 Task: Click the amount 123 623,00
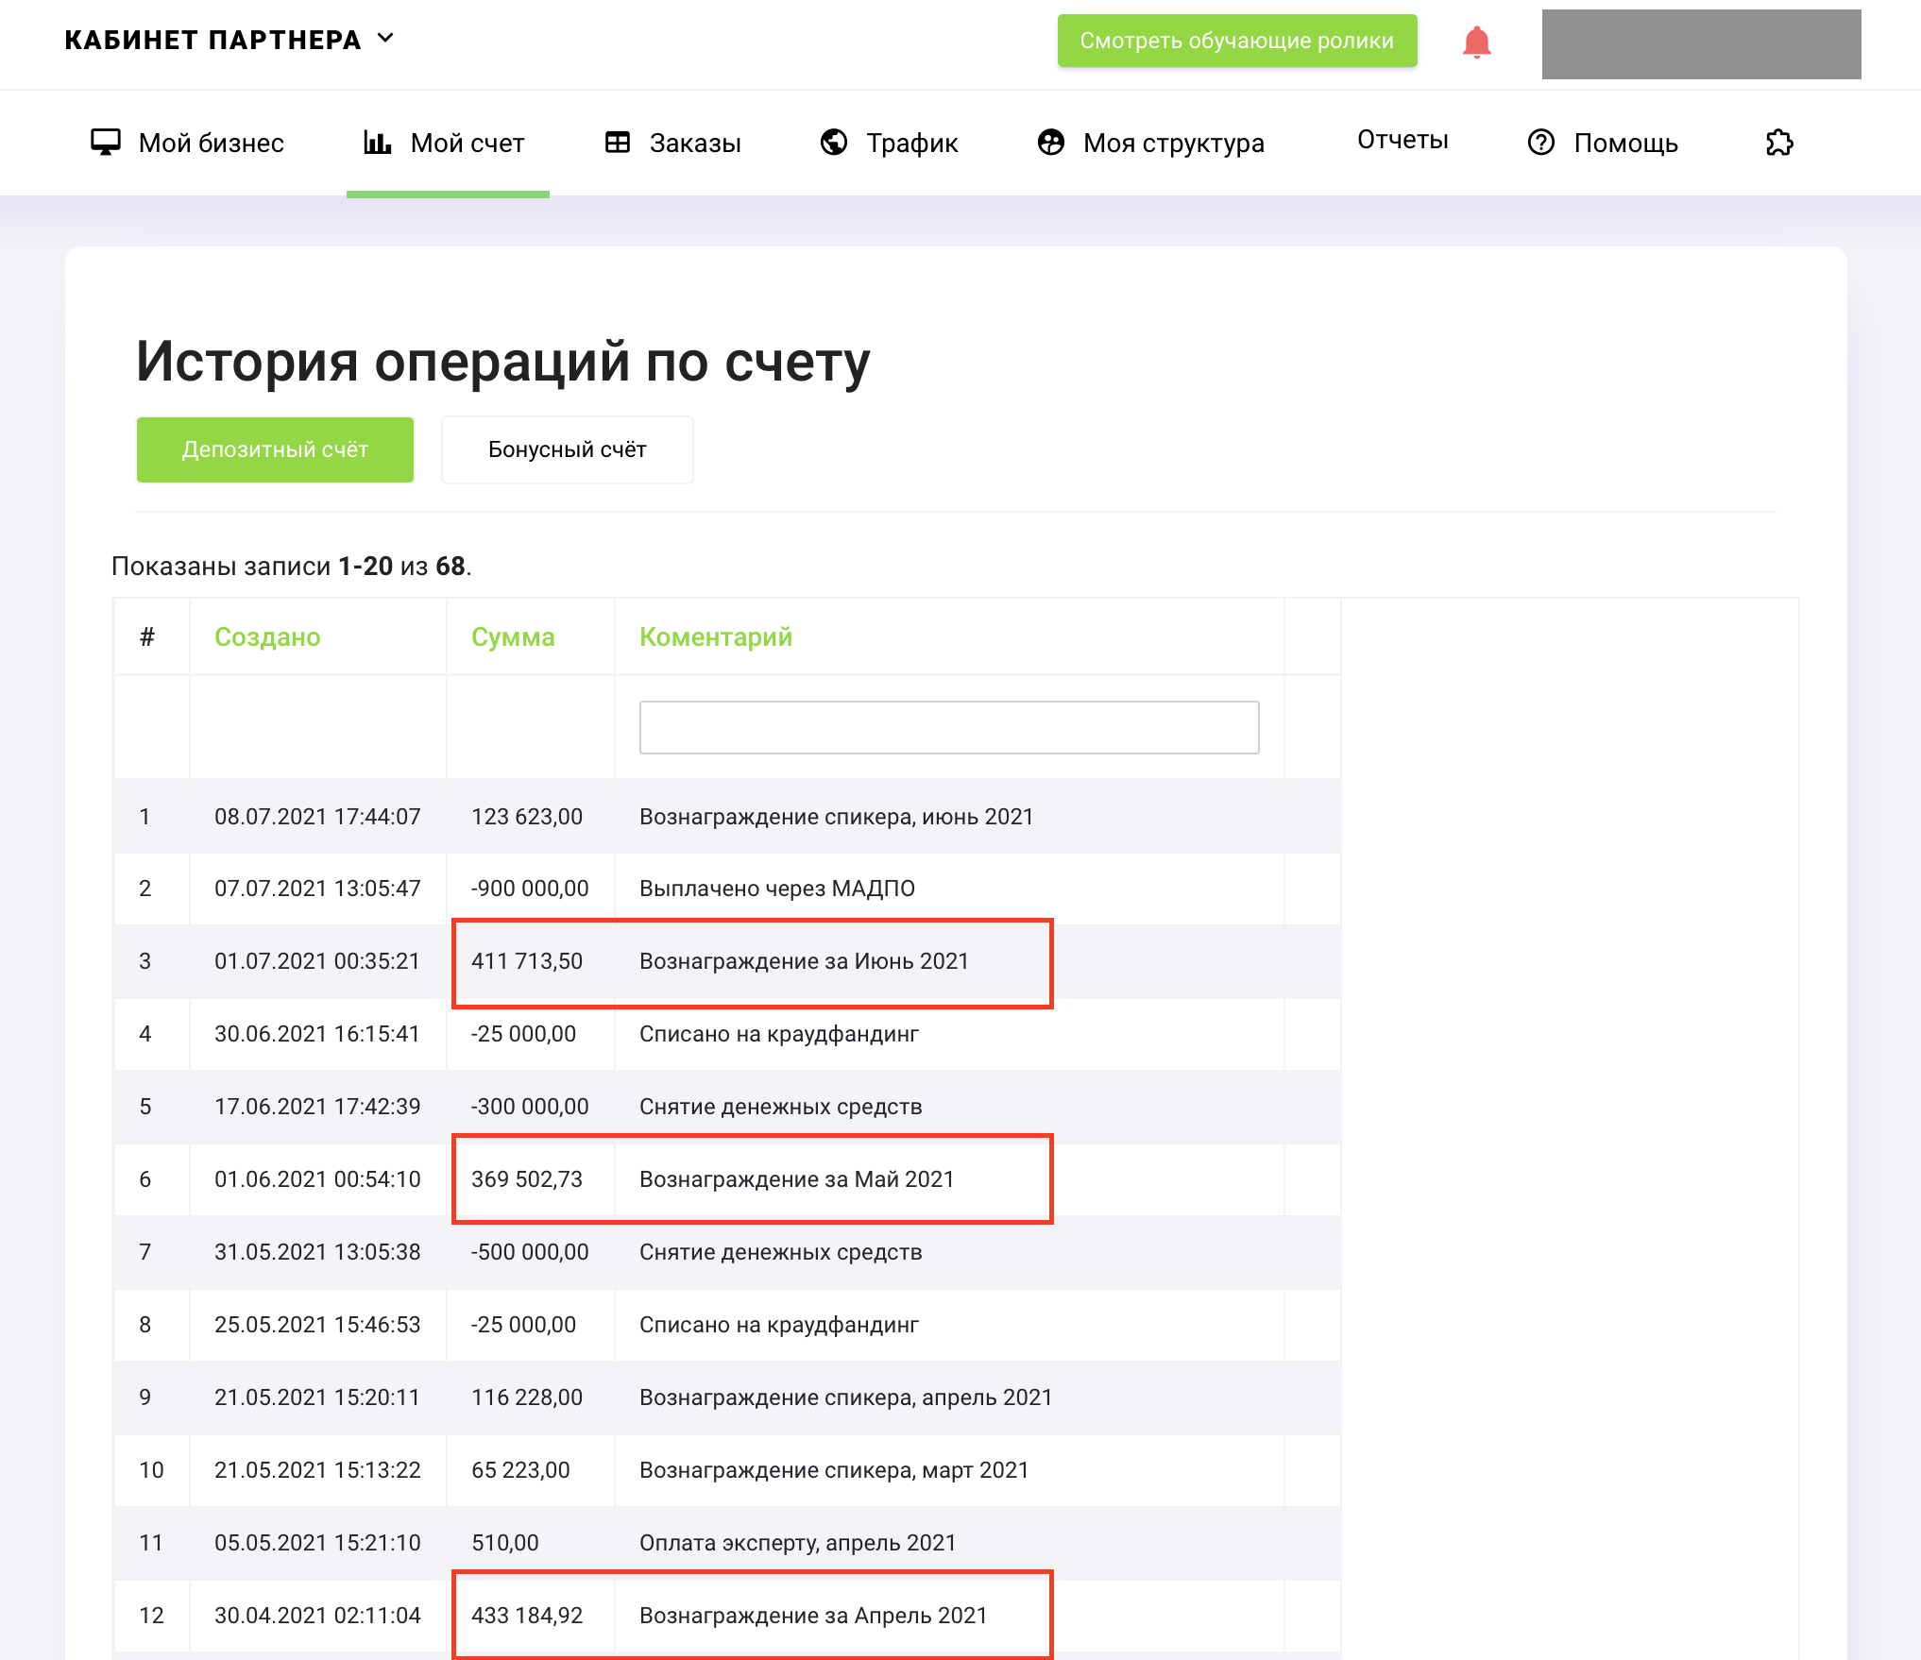527,817
